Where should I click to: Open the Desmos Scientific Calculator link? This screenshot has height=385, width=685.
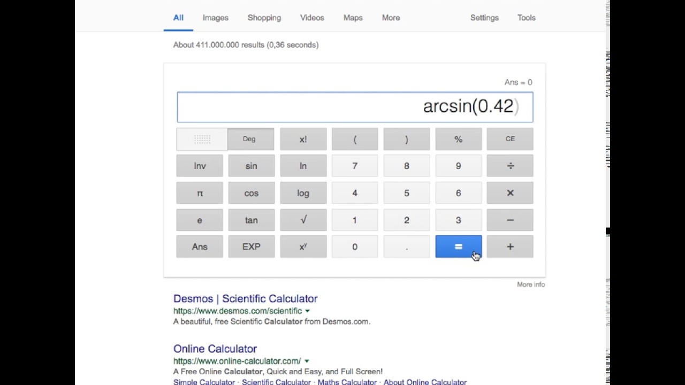(246, 298)
